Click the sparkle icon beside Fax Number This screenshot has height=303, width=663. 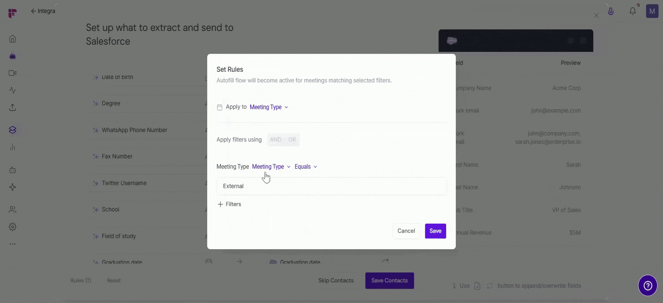(96, 157)
